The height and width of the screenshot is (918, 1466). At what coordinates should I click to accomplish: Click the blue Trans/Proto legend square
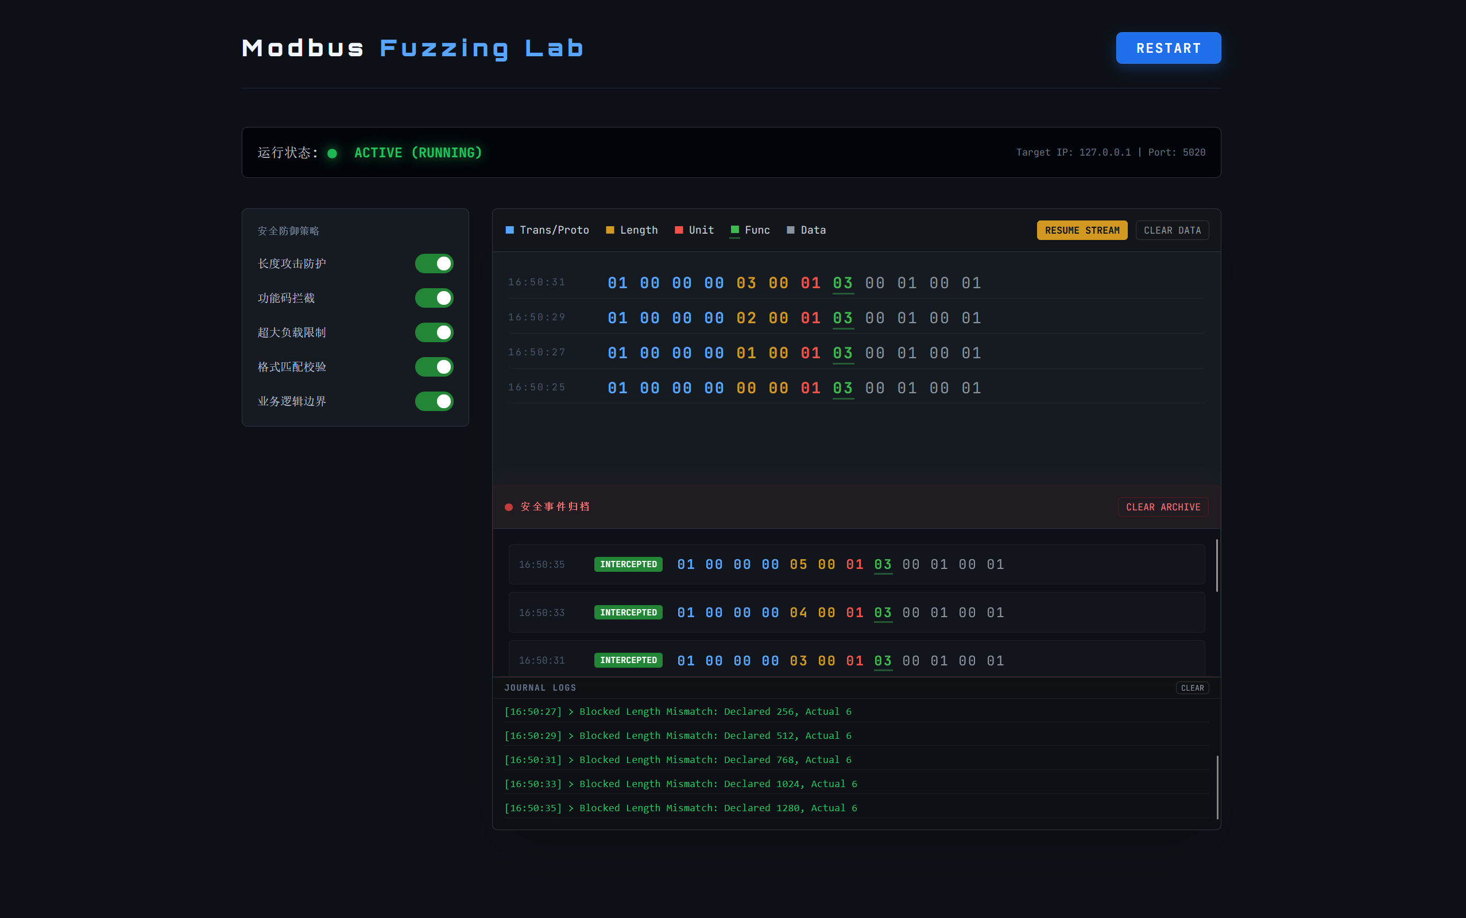[x=509, y=230]
